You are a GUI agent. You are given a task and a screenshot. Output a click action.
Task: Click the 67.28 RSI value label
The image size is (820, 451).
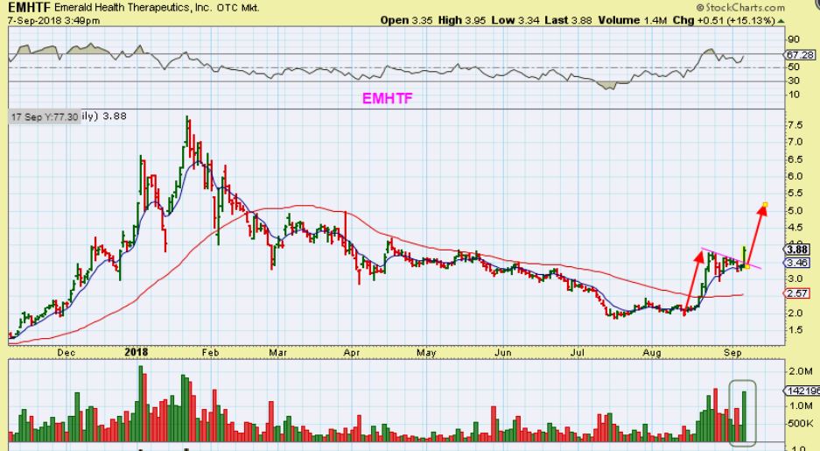coord(800,55)
